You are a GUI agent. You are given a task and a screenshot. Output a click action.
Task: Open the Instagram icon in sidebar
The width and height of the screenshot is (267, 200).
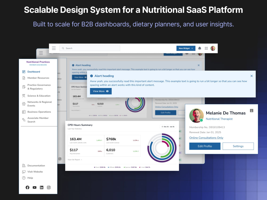[x=49, y=187]
